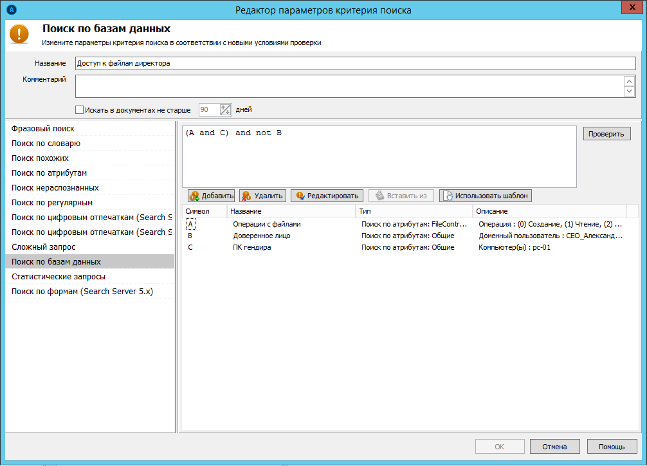Enable 'Искать в документах не старше' checkbox
647x466 pixels.
point(80,110)
